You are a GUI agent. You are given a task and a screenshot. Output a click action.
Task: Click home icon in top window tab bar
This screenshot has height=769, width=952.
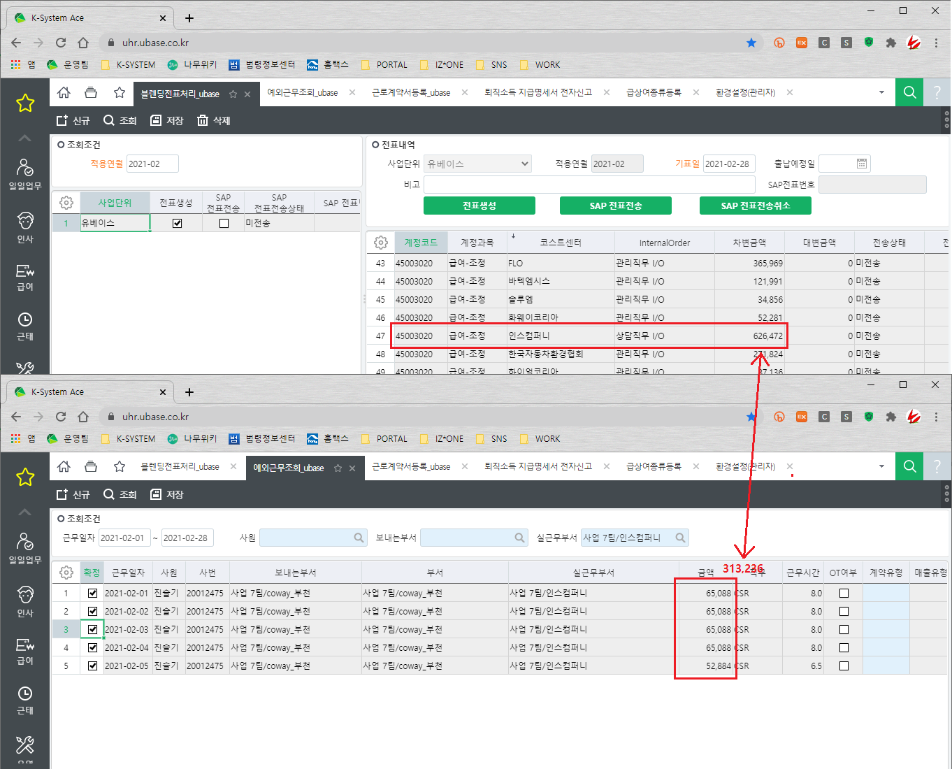[x=64, y=93]
